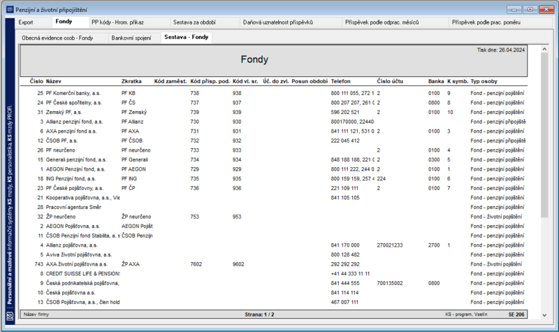This screenshot has height=332, width=559.
Task: Click the app icon in the title bar
Action: (10, 10)
